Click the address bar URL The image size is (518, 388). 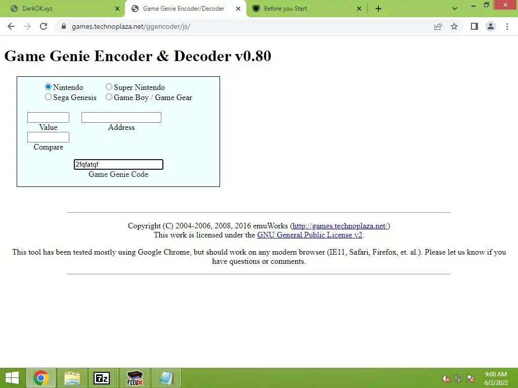click(131, 26)
